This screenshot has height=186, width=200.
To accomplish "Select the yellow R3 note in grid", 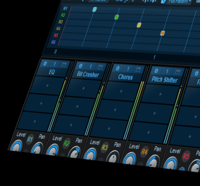I will pyautogui.click(x=139, y=25).
